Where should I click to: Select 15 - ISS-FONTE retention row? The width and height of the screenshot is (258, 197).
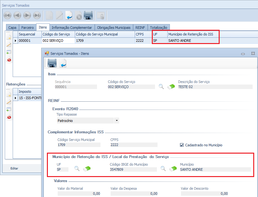[x=29, y=98]
